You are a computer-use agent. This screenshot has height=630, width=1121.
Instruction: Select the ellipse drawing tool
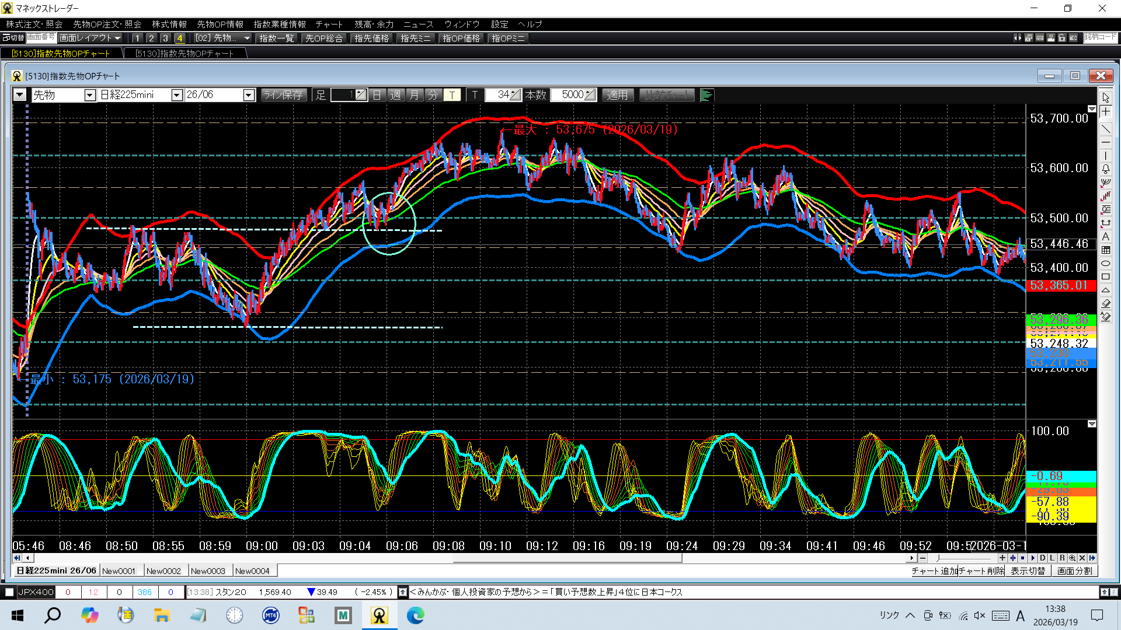click(1106, 264)
